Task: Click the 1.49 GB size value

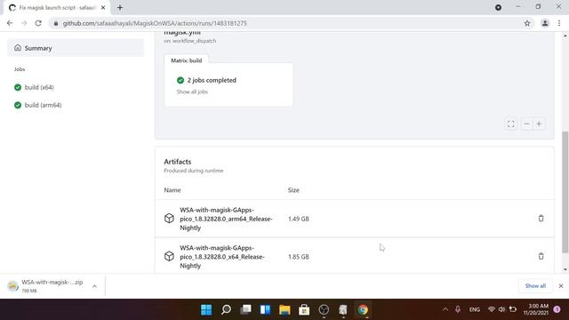Action: [299, 219]
